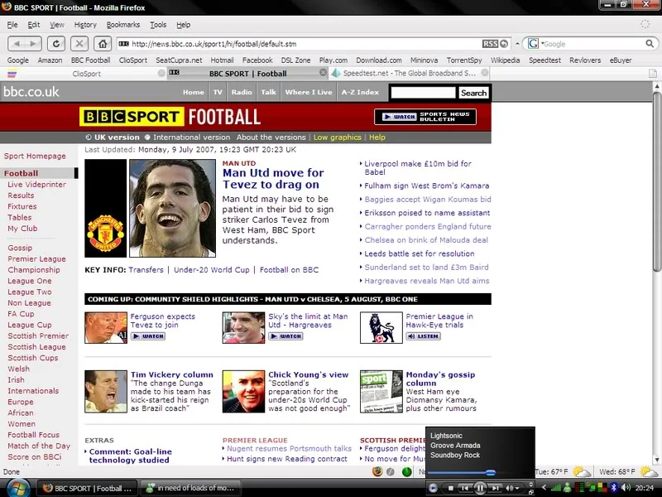
Task: Open the Transfers key info link
Action: [146, 270]
